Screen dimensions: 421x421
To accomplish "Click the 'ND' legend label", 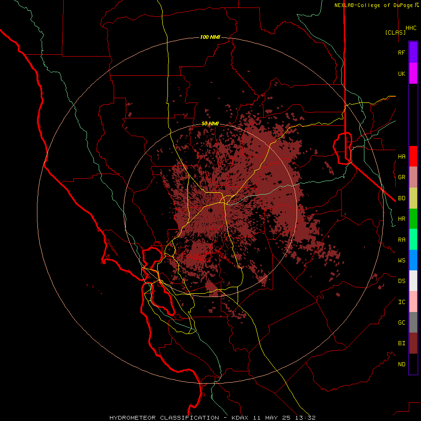I will click(x=401, y=364).
